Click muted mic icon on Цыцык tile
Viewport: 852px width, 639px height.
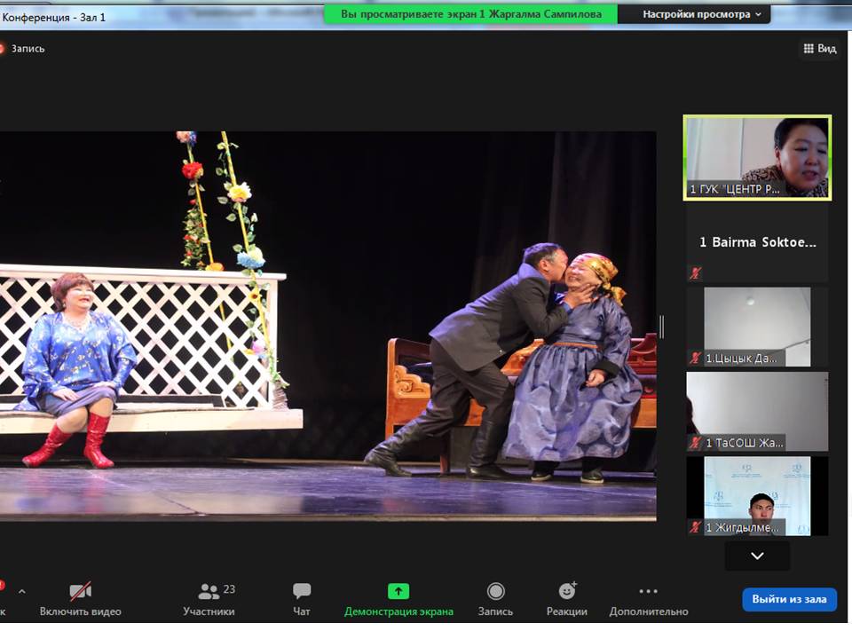pos(696,358)
